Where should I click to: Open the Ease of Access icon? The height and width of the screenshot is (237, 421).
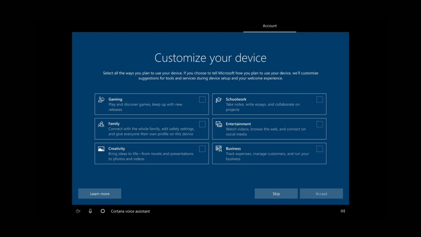coord(78,211)
